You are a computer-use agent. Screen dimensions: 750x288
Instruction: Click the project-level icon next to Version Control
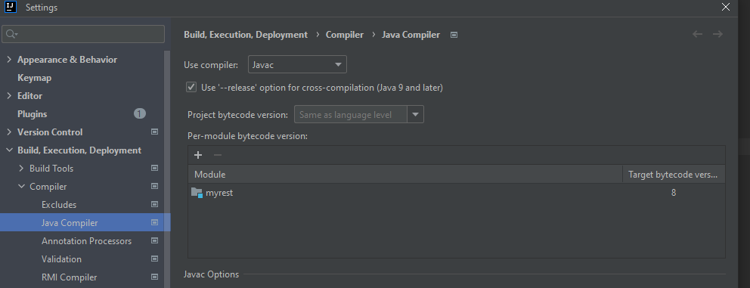pyautogui.click(x=154, y=132)
